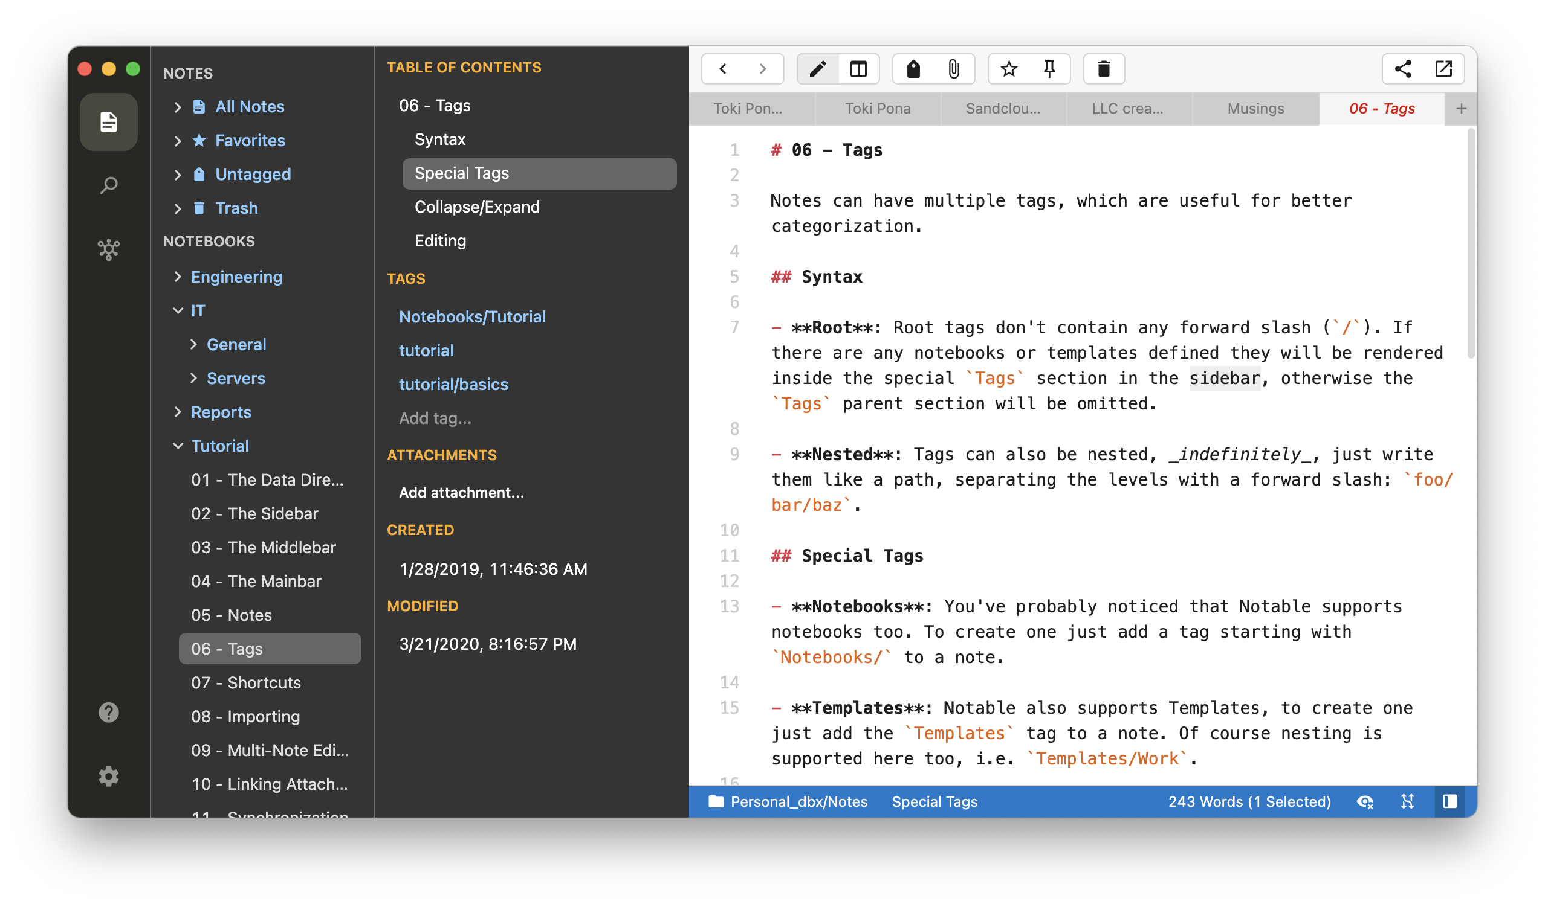Click Add attachment...
The height and width of the screenshot is (907, 1545).
point(461,492)
